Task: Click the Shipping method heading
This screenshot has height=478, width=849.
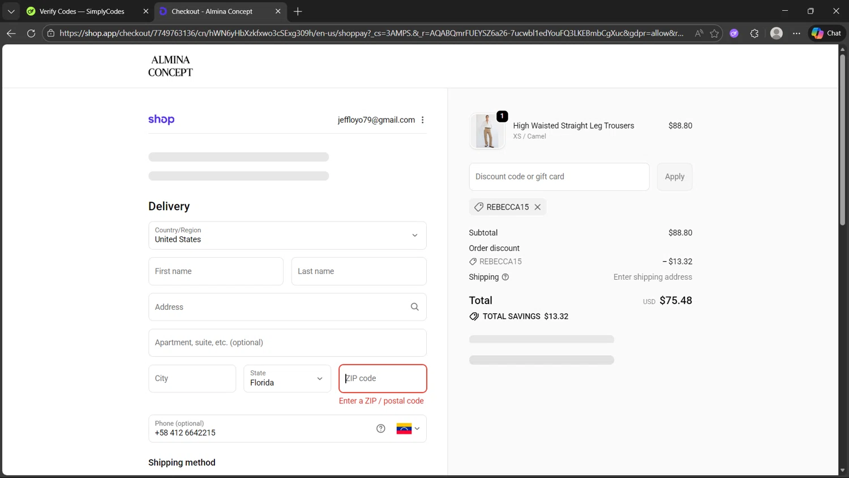Action: tap(182, 463)
